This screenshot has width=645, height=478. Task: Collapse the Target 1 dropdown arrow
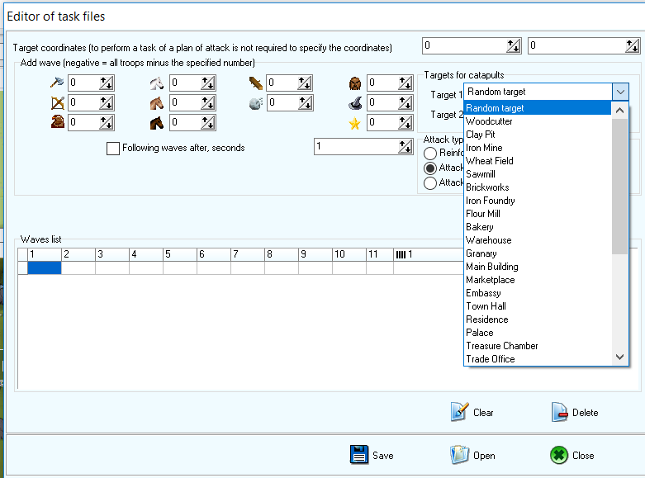[620, 92]
